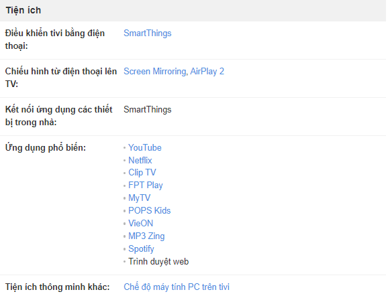Select the Chiếu hình từ điện thoại lên TV label
The image size is (388, 298).
coord(61,78)
